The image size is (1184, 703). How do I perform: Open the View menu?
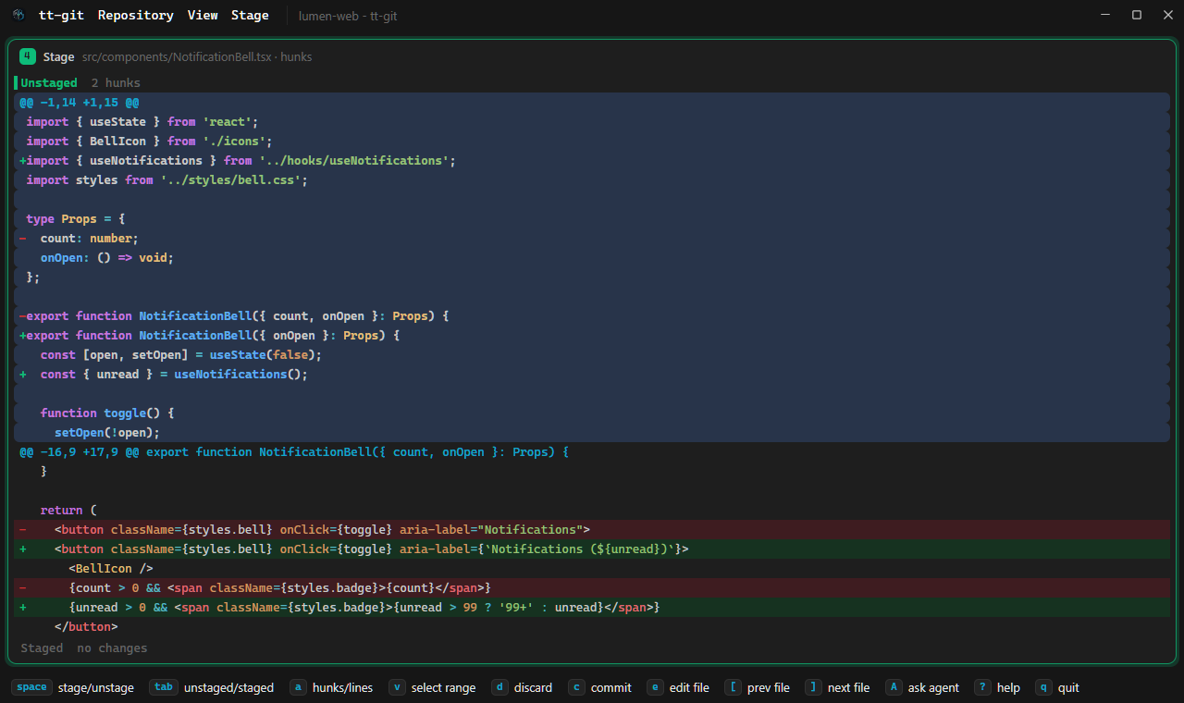pos(203,15)
